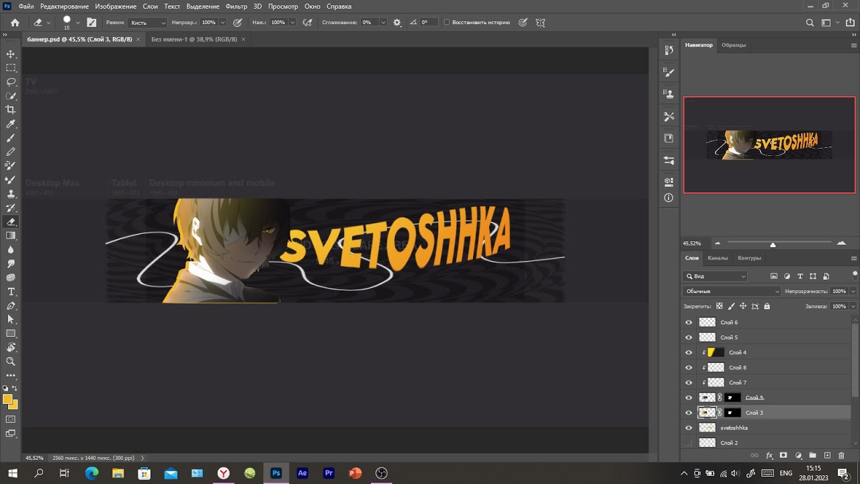Hide the Слой 4 layer

(x=689, y=352)
